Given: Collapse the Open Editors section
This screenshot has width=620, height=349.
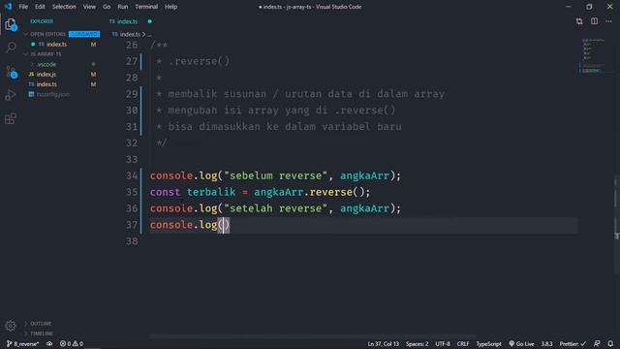Looking at the screenshot, I should tap(26, 35).
